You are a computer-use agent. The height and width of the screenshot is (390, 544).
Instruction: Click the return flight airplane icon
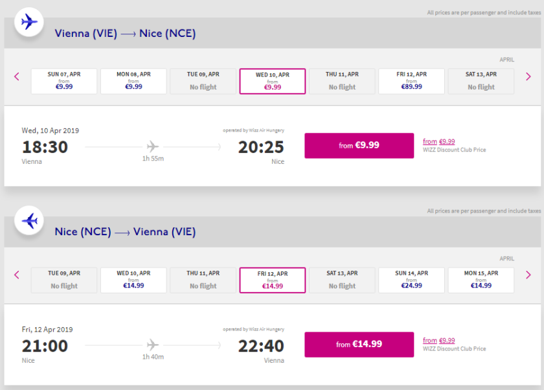click(29, 221)
